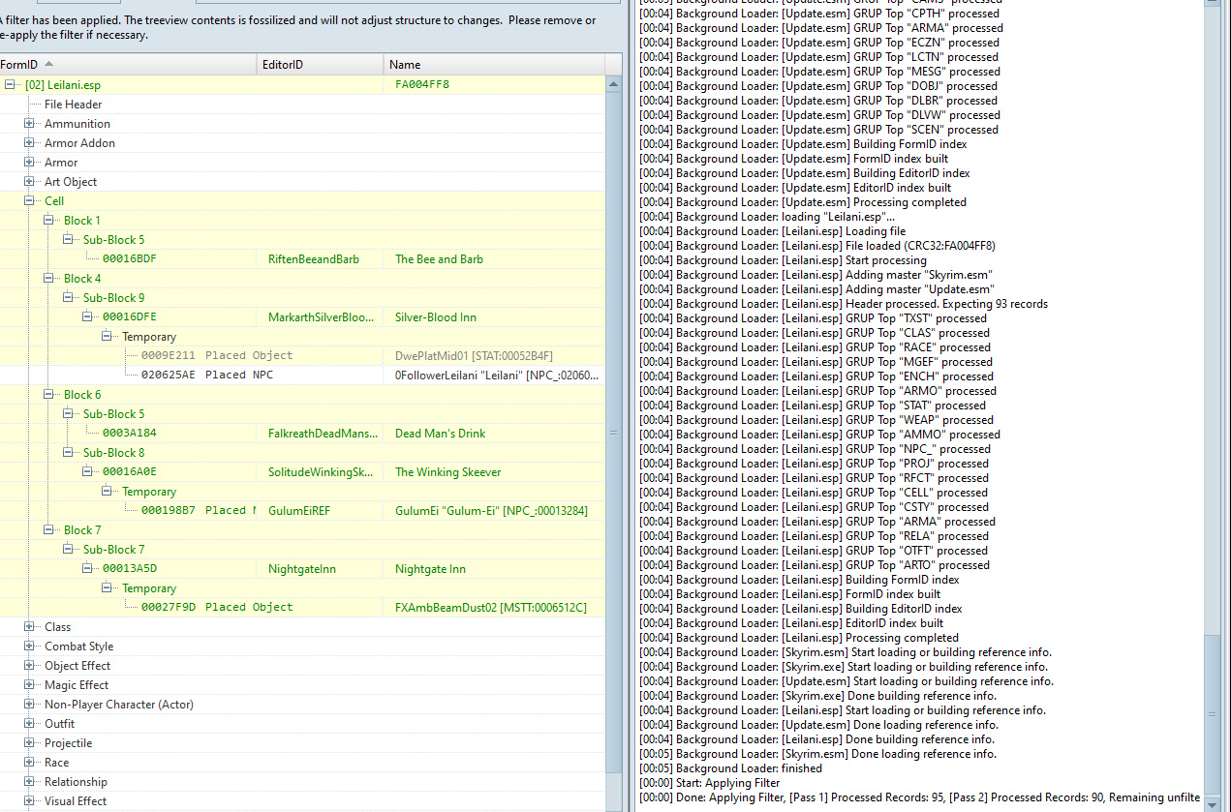Collapse the Cell group

click(29, 201)
